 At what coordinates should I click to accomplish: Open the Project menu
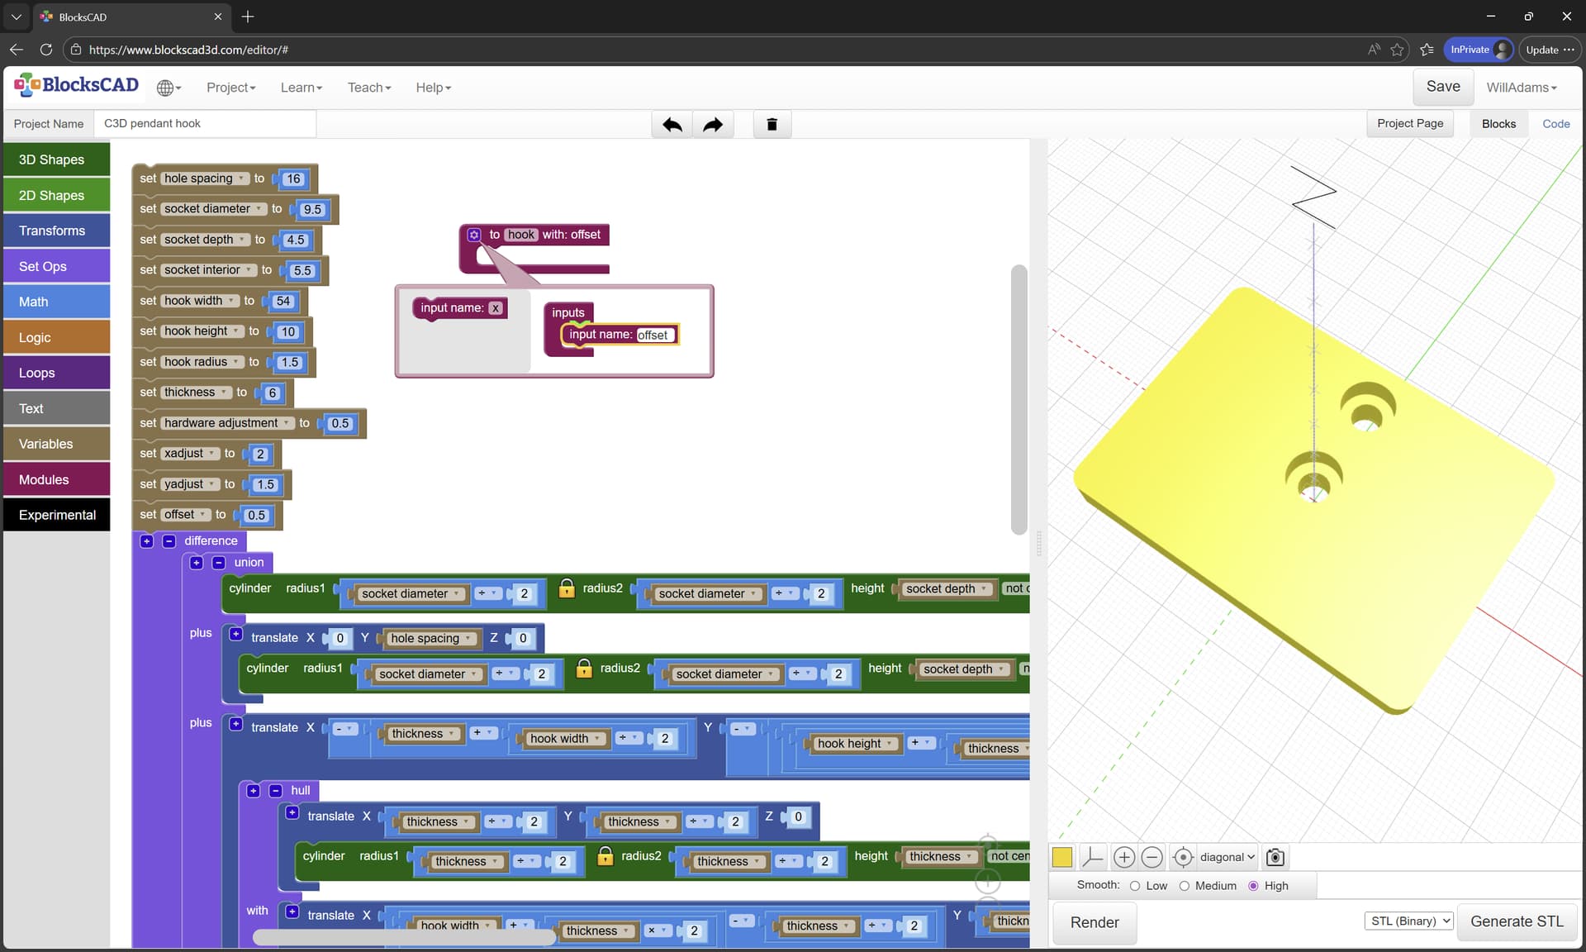tap(230, 88)
